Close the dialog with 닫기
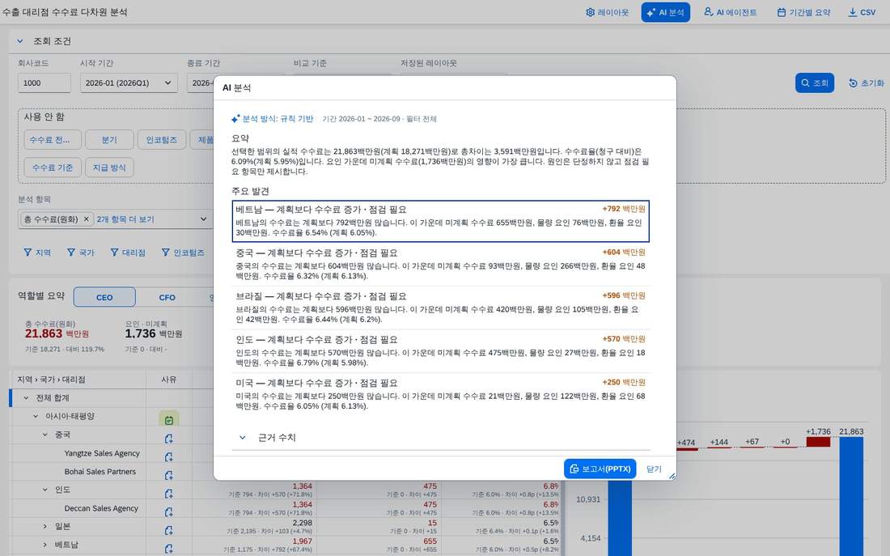The width and height of the screenshot is (890, 556). (x=654, y=469)
